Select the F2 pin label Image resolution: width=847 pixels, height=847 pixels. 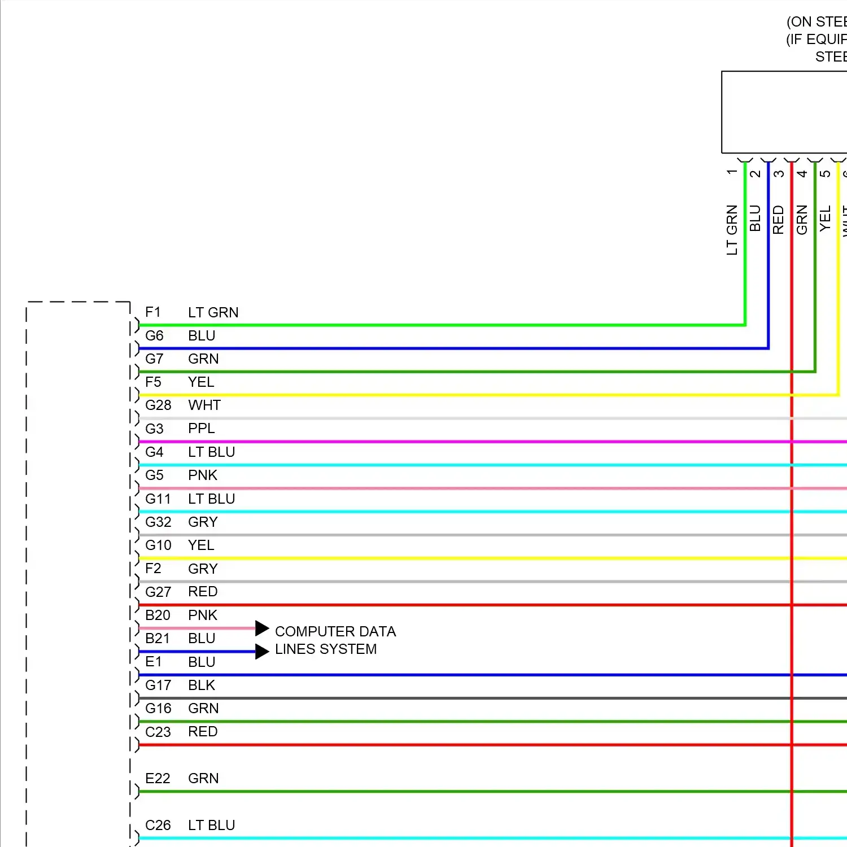pyautogui.click(x=153, y=568)
